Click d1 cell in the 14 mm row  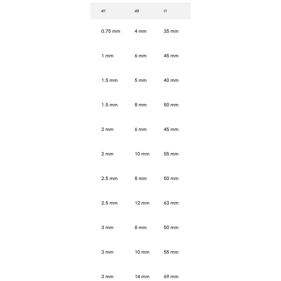tap(107, 277)
